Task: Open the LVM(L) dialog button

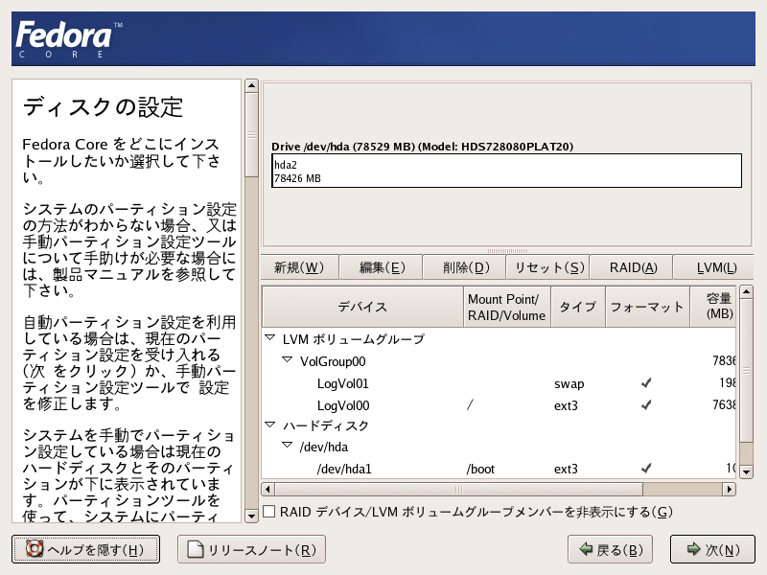Action: [714, 267]
